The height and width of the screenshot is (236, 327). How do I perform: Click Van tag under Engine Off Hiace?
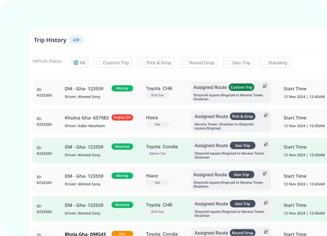(157, 124)
